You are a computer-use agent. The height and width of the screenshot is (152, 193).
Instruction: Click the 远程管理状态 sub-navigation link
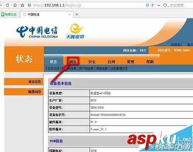pos(119,68)
